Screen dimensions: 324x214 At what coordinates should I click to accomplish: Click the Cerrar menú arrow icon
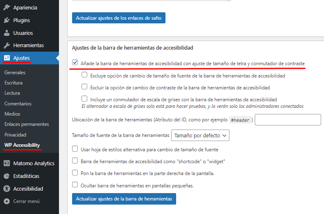coord(7,201)
